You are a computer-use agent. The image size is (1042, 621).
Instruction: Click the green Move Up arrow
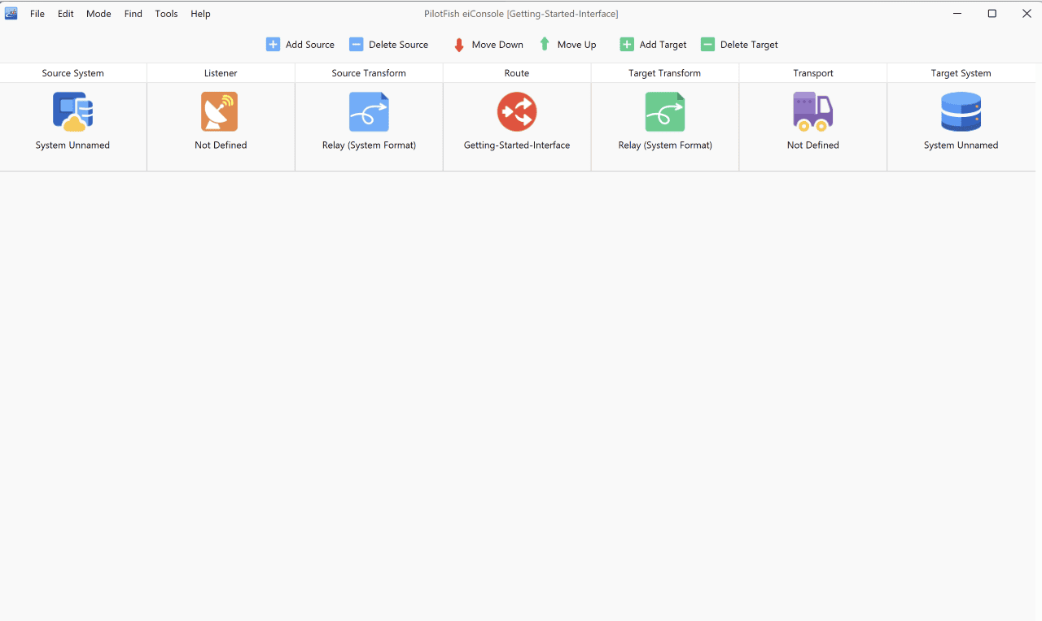tap(545, 45)
